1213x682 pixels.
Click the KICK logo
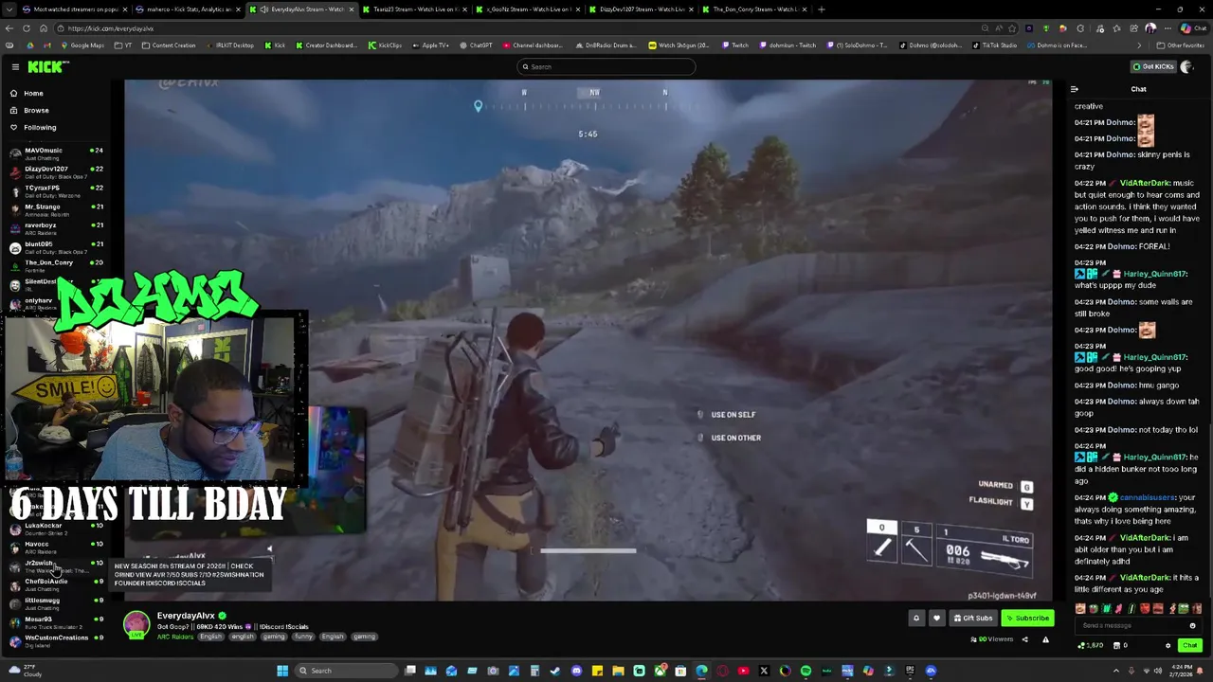[x=47, y=66]
